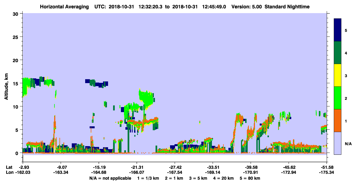Viewport: 363px width, 186px height.
Task: Click the dark green color bar segment 4
Action: (338, 53)
